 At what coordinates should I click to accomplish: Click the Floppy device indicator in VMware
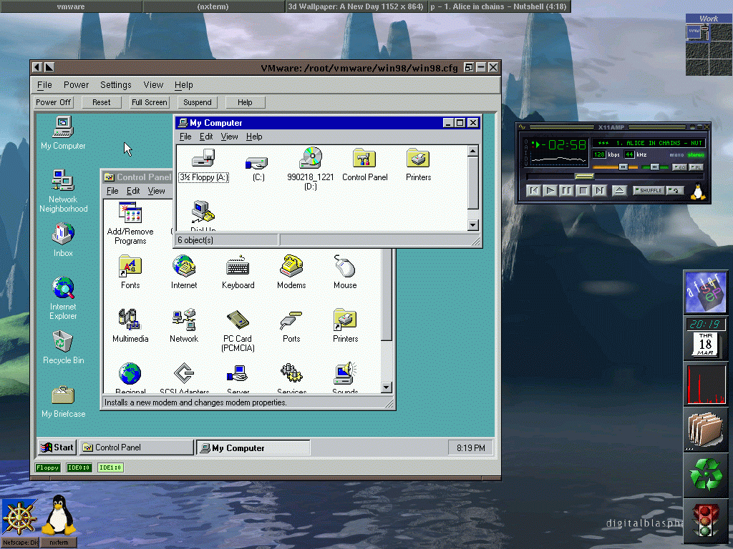click(48, 468)
